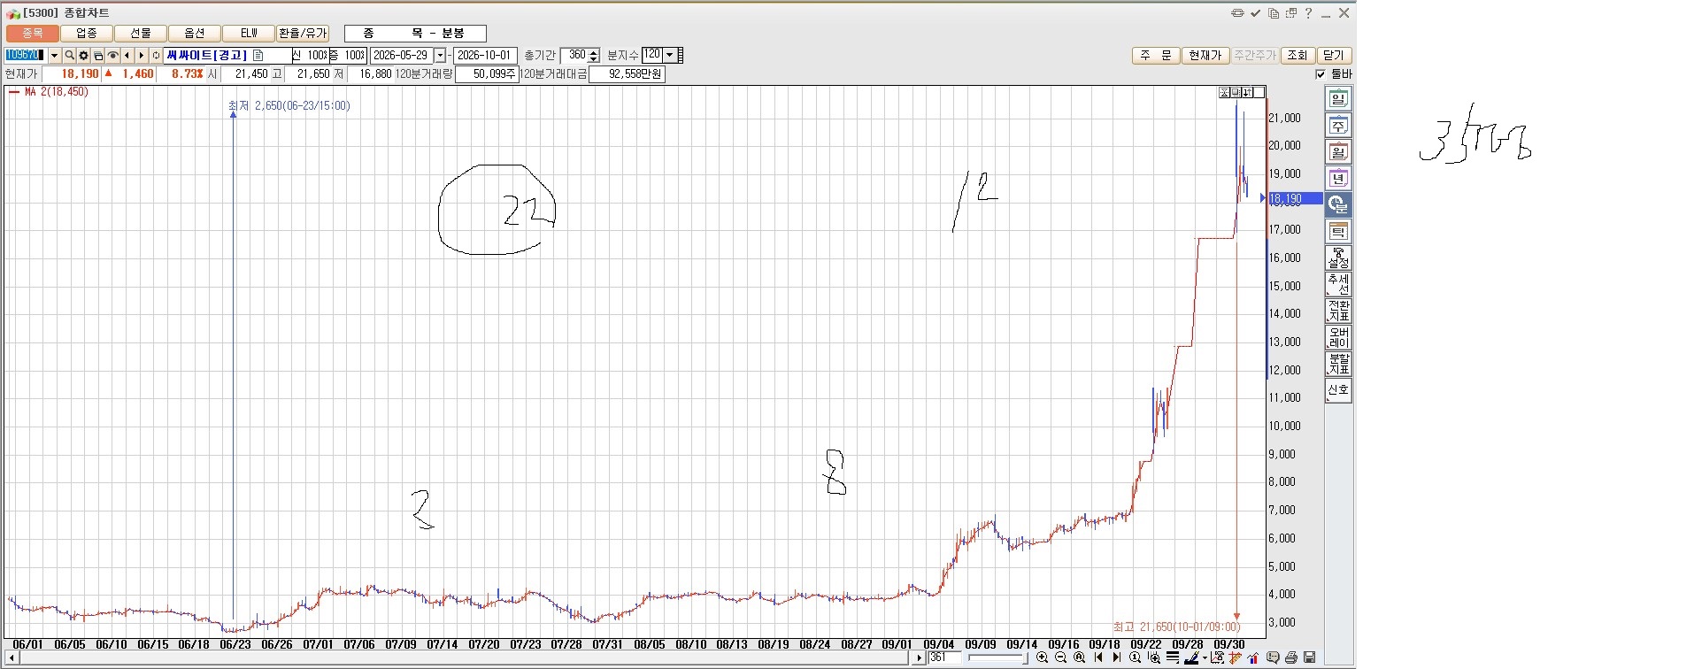Image resolution: width=1694 pixels, height=669 pixels.
Task: Print the chart with printer icon
Action: click(x=1291, y=657)
